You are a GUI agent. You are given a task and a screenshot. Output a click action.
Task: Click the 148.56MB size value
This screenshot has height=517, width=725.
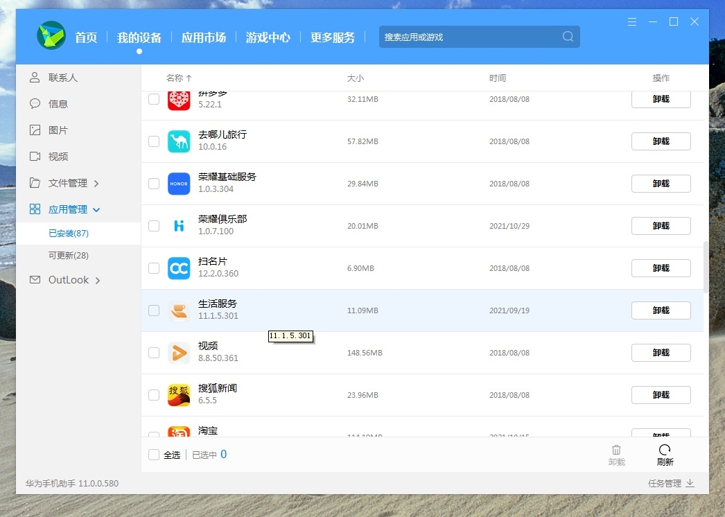[365, 353]
